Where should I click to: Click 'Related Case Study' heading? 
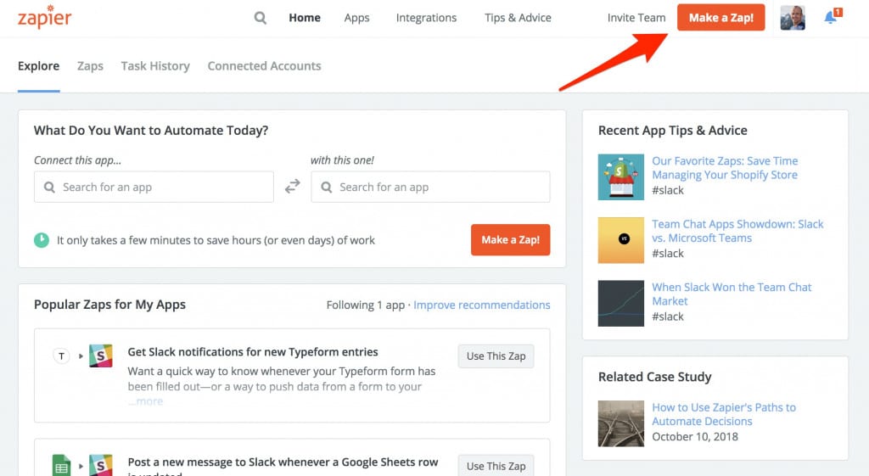pyautogui.click(x=655, y=377)
